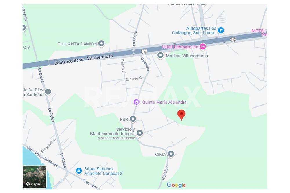Click the red location pin marker
Image resolution: width=290 pixels, height=193 pixels.
coord(181,115)
